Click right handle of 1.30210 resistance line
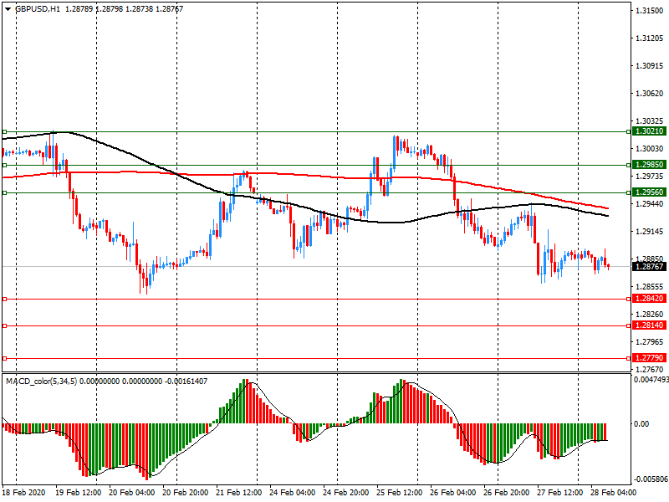669x502 pixels. click(629, 132)
